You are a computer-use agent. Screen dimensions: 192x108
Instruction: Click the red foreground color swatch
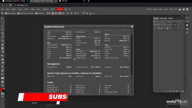pyautogui.click(x=2, y=89)
